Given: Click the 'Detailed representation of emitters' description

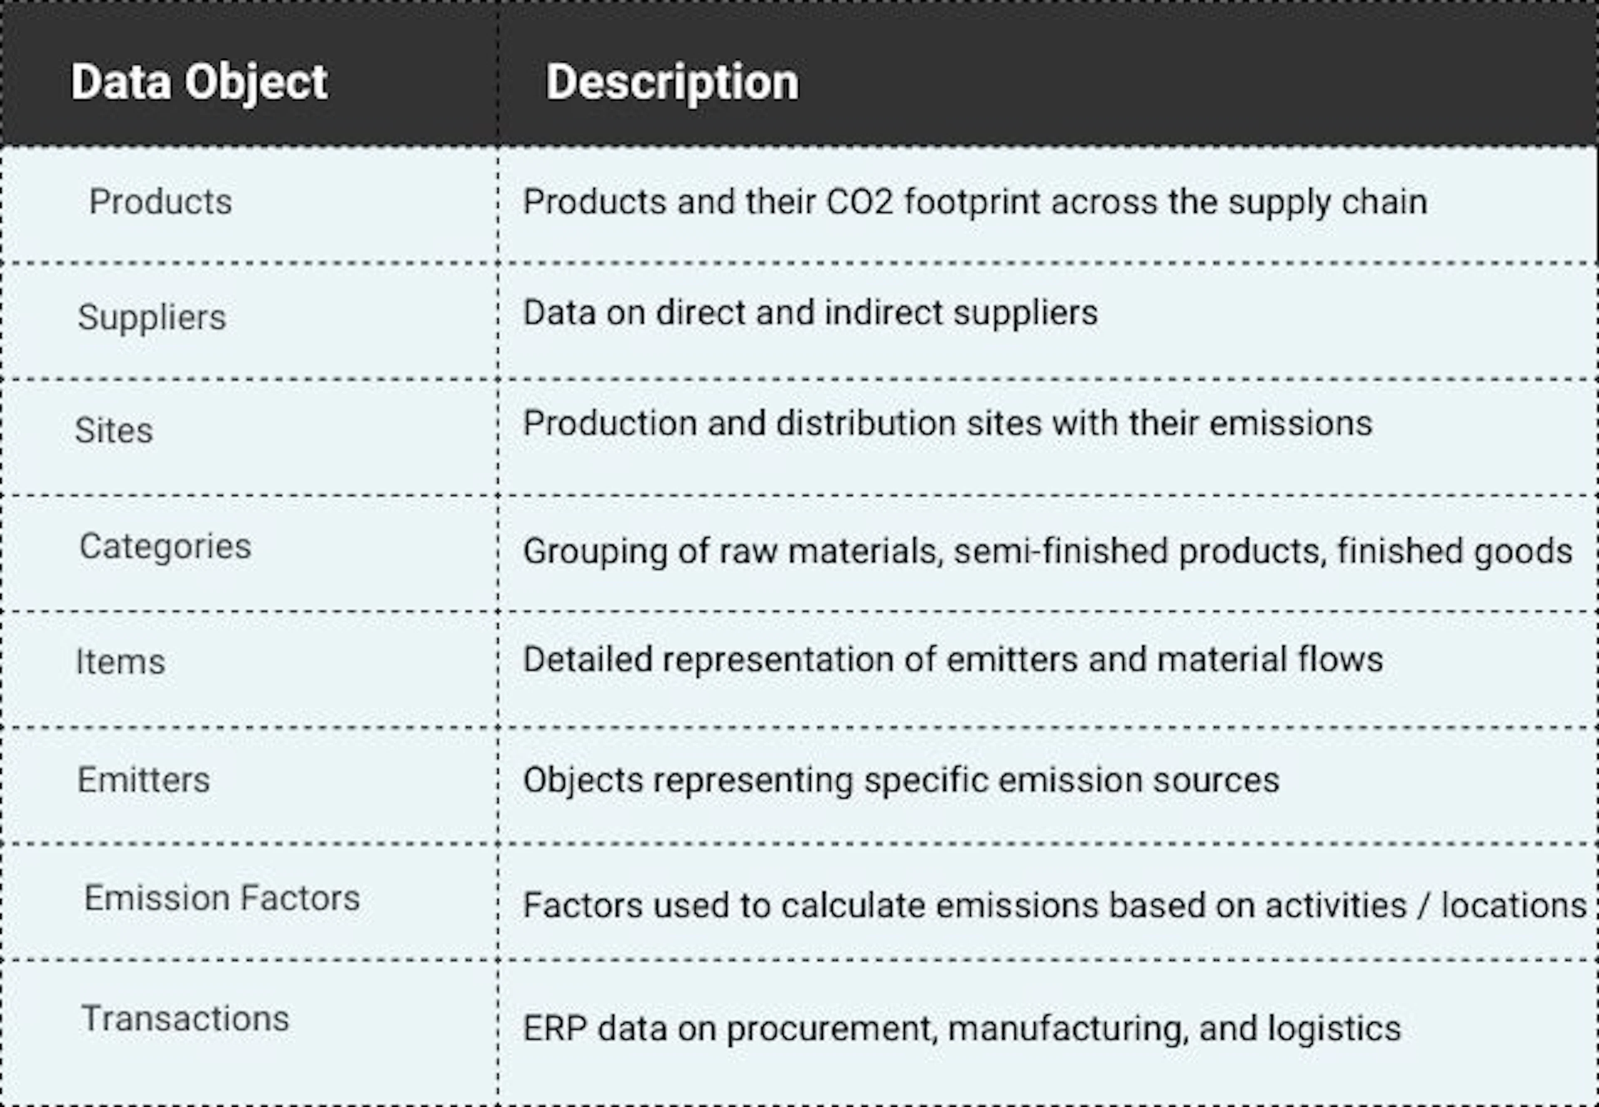Looking at the screenshot, I should coord(953,660).
